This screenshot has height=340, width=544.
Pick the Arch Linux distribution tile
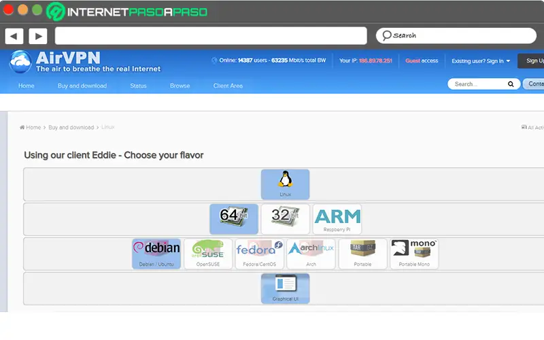click(311, 254)
